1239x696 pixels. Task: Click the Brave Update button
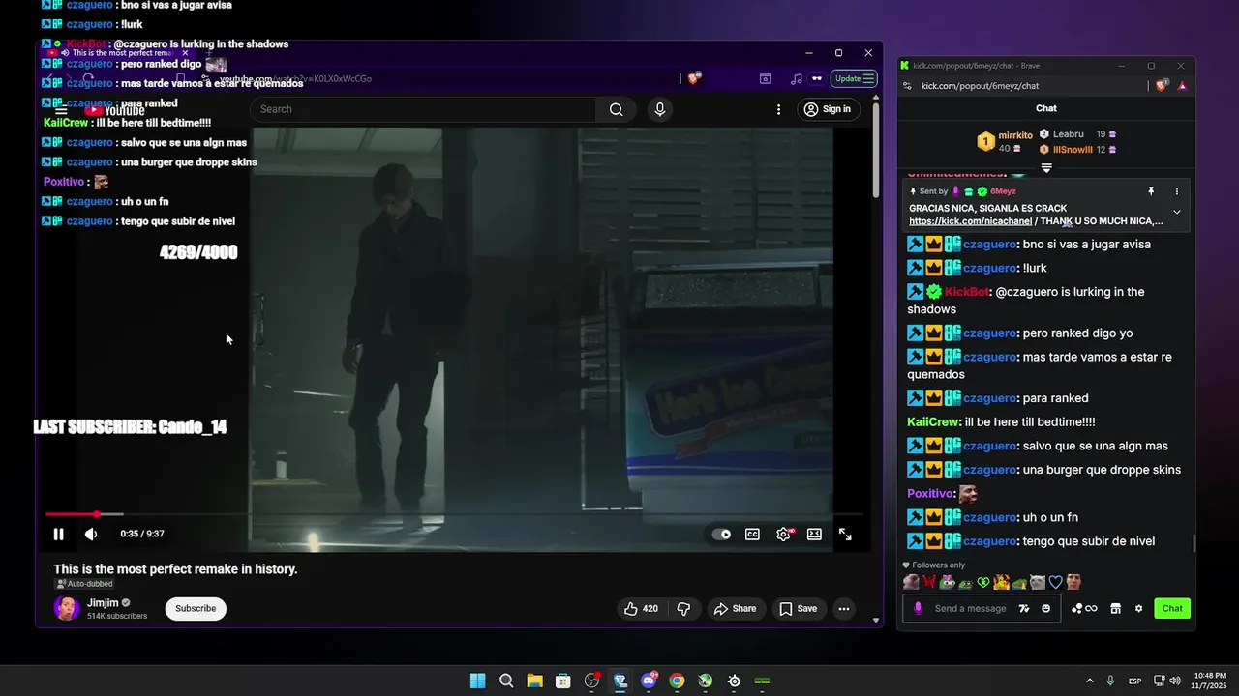(x=855, y=78)
